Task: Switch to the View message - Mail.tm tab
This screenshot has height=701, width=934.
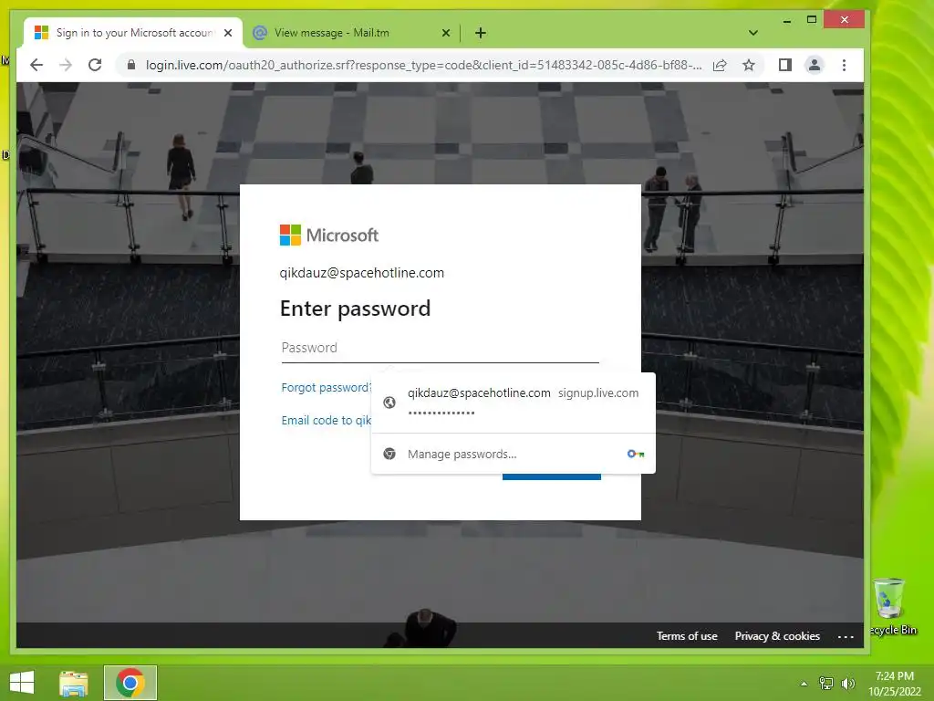Action: coord(351,33)
